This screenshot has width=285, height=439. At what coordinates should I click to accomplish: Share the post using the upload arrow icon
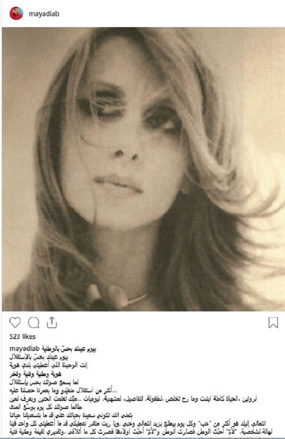coord(52,322)
